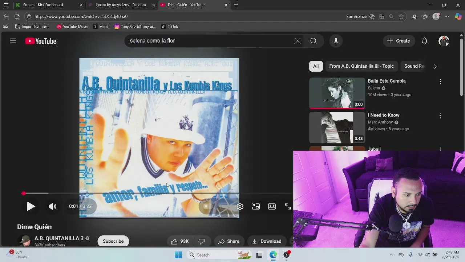Mute the video with the speaker icon
This screenshot has height=262, width=465.
tap(53, 206)
